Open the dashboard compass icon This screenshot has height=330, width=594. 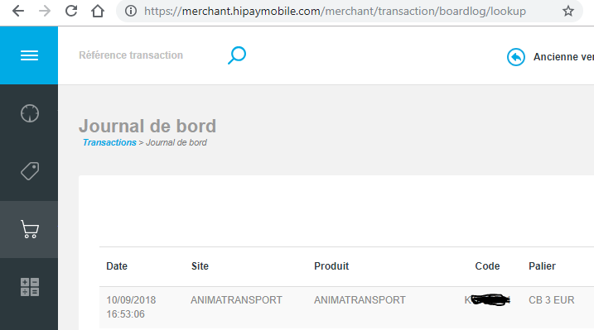coord(30,113)
